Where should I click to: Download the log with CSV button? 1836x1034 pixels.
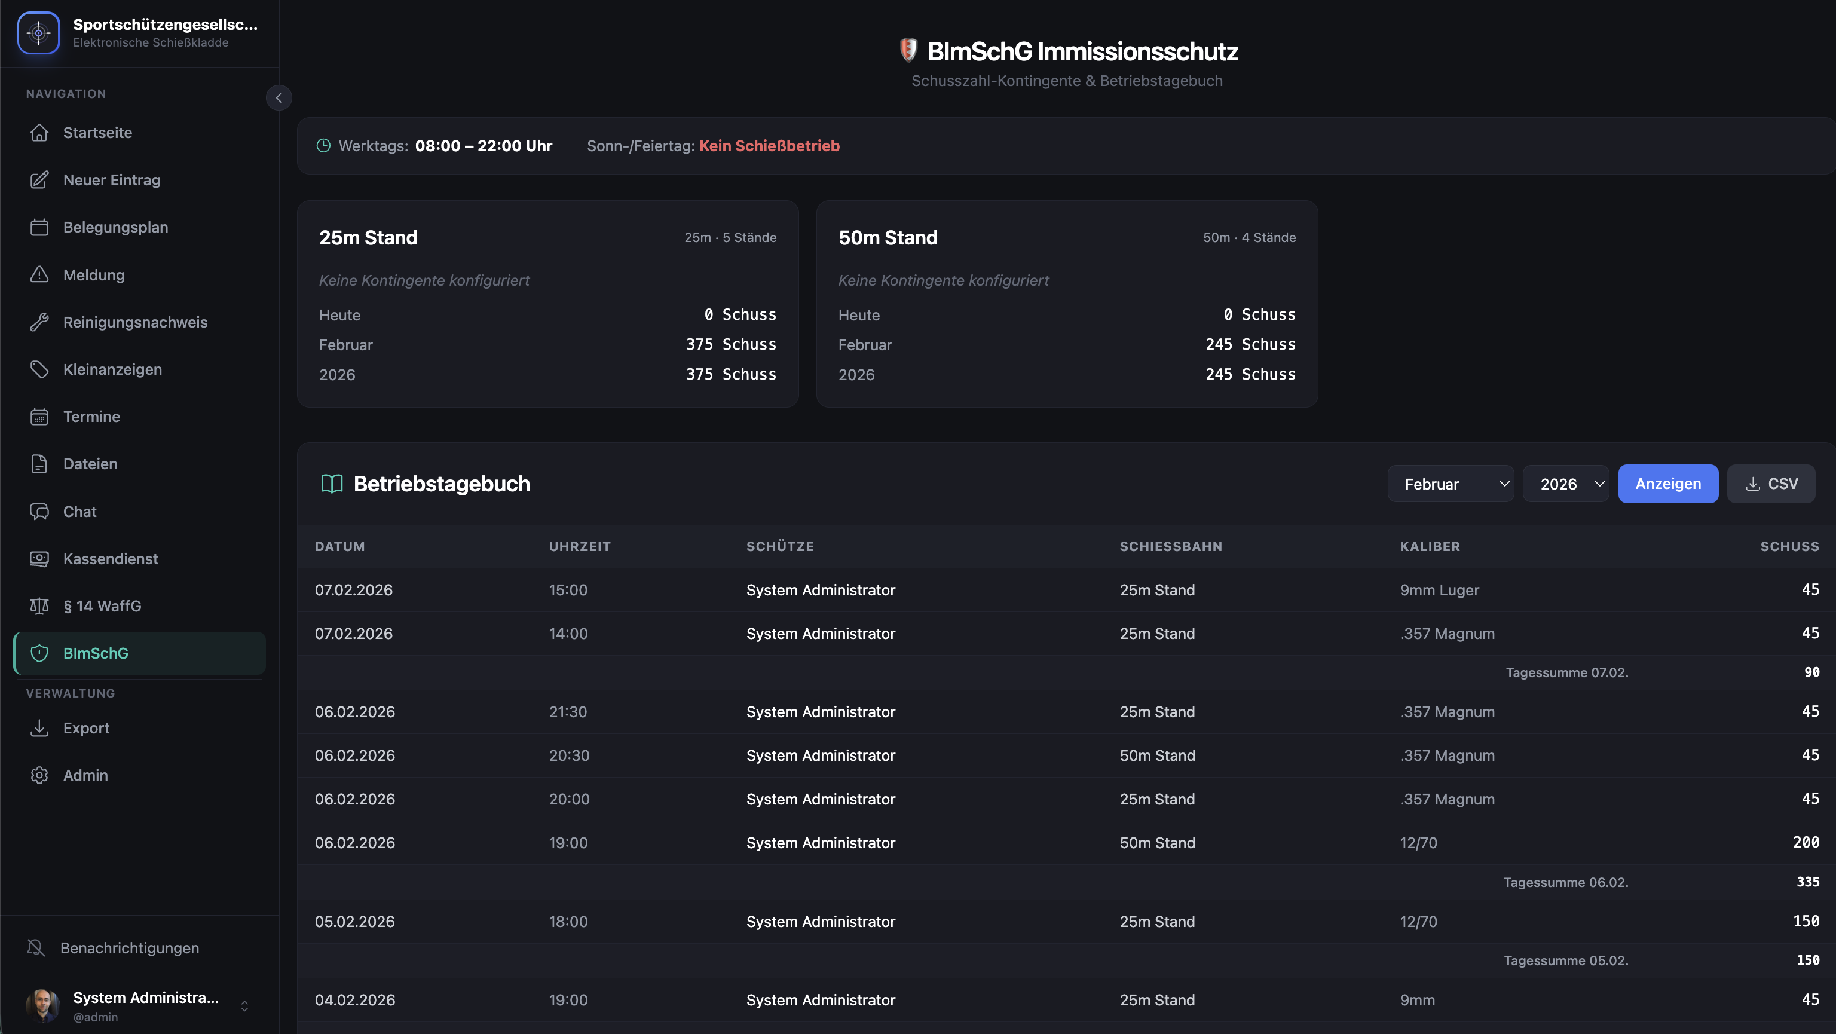[x=1771, y=484]
